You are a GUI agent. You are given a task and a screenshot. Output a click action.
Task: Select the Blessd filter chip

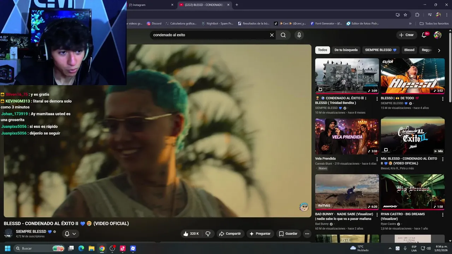[409, 50]
